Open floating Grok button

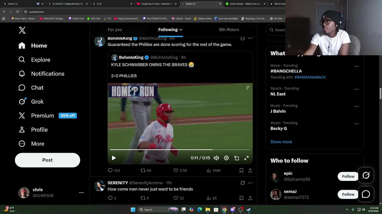pyautogui.click(x=366, y=176)
